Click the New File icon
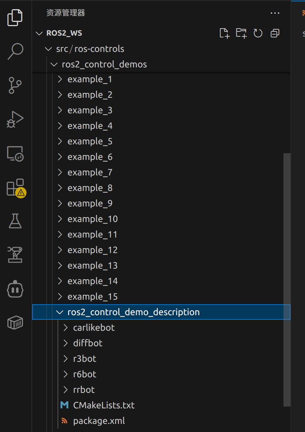 coord(225,33)
